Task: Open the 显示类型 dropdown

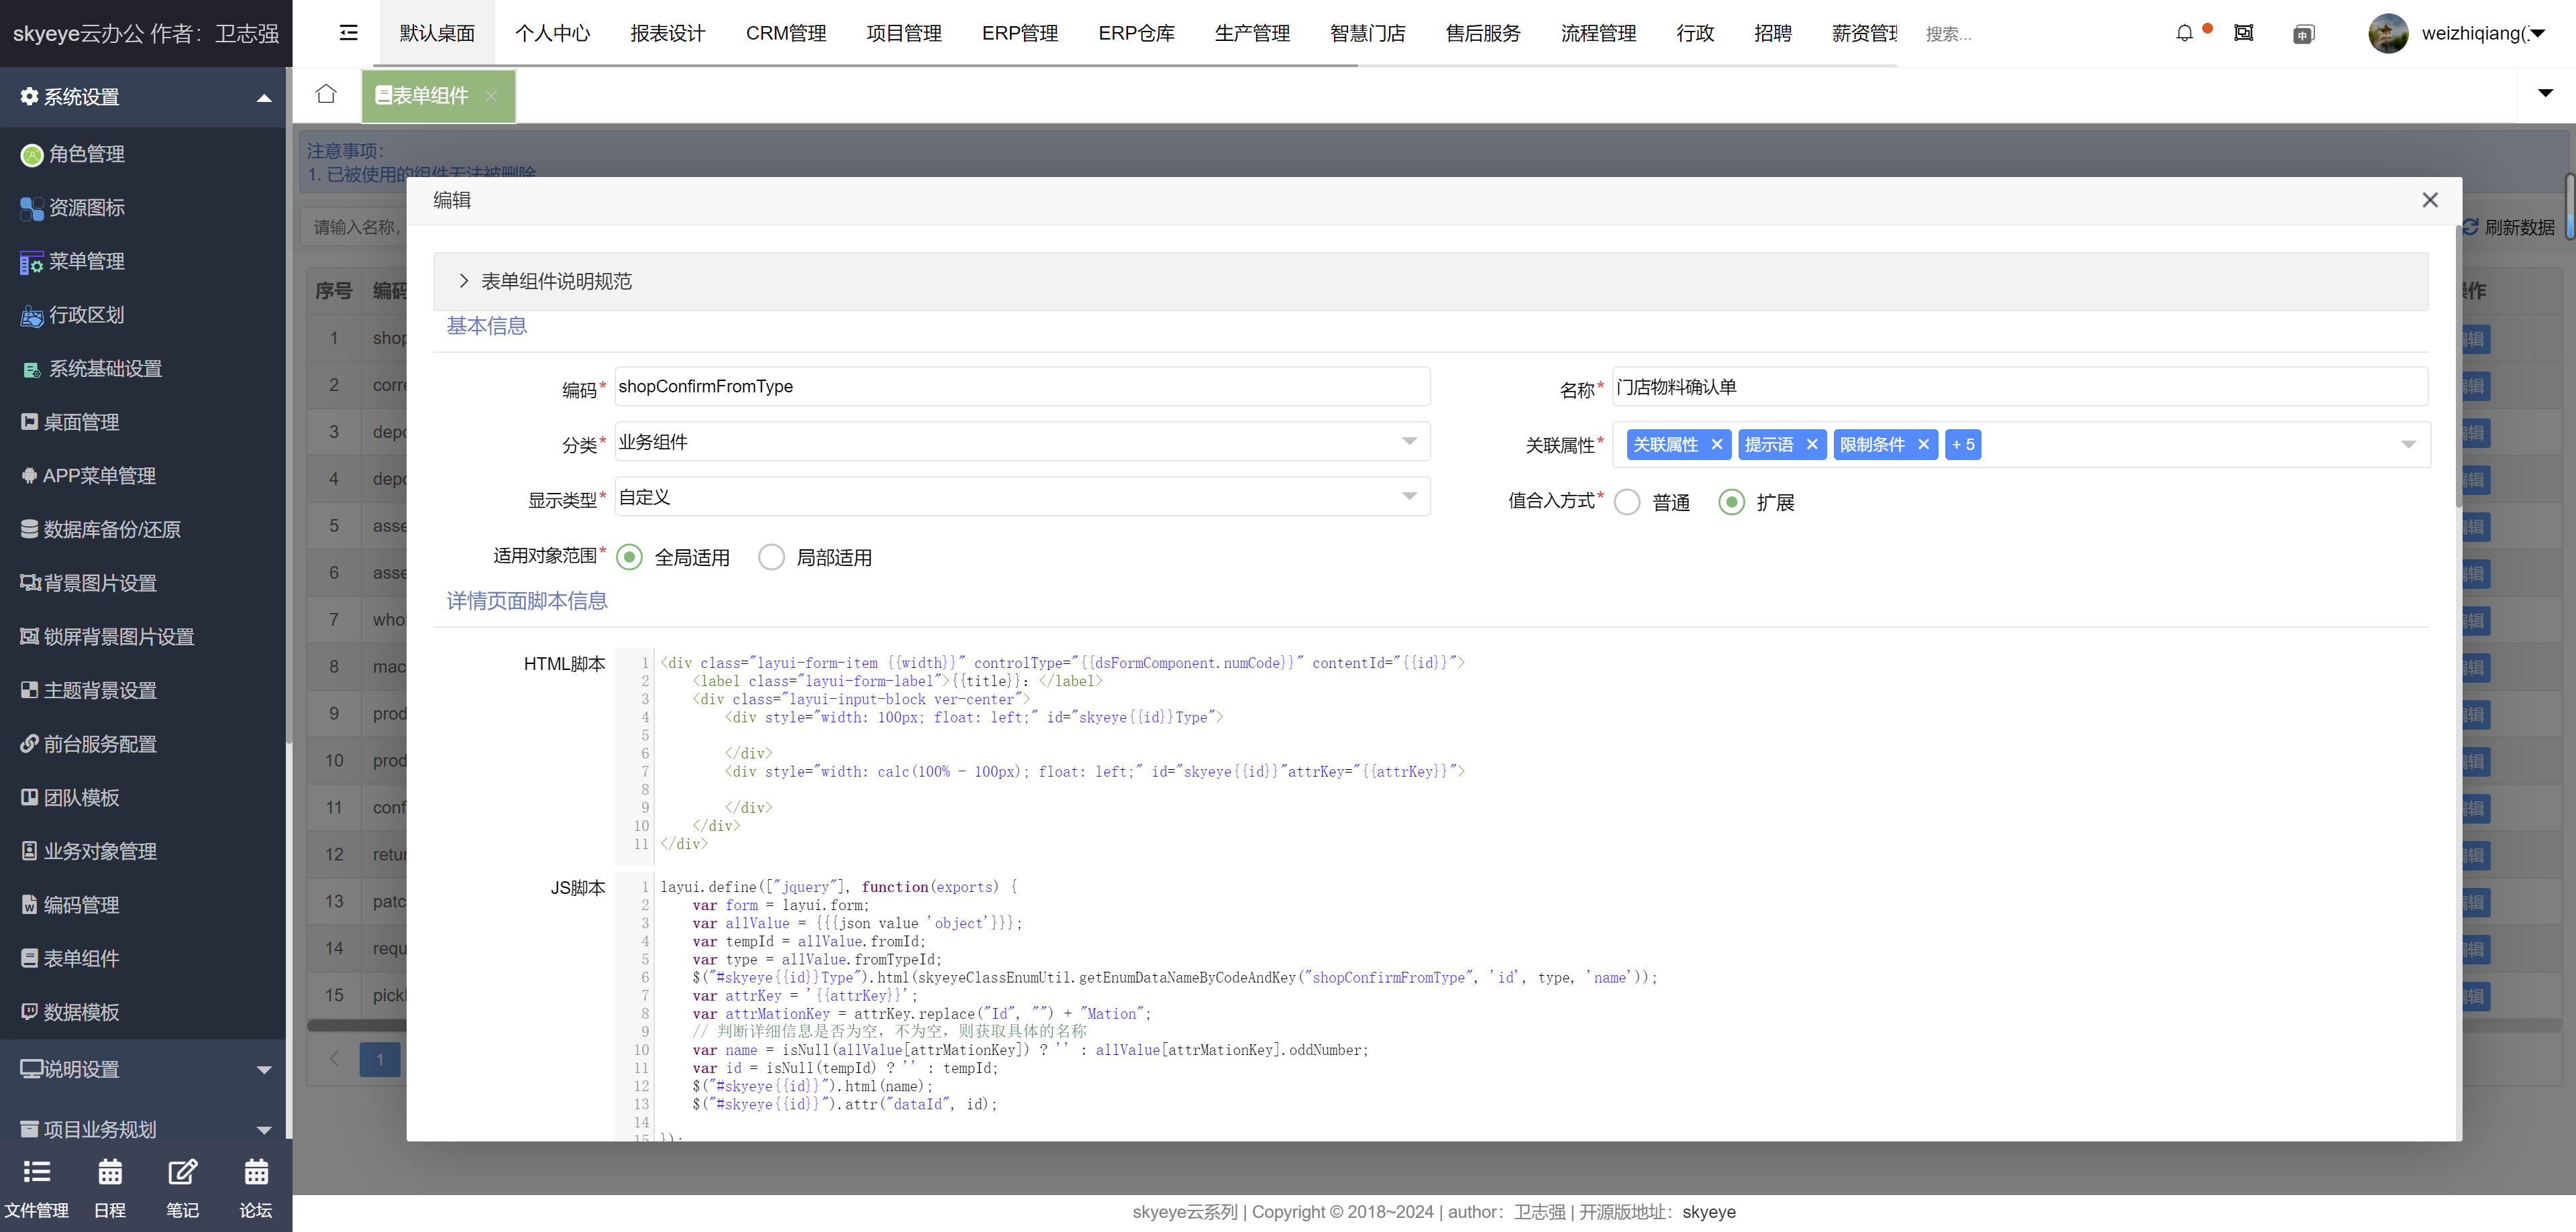Action: (1021, 496)
